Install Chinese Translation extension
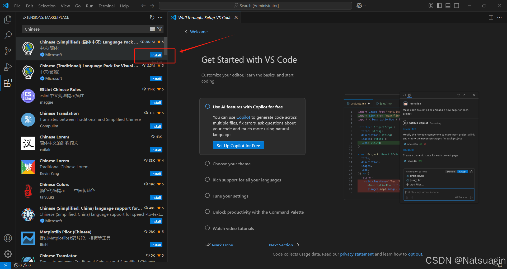 [x=156, y=126]
